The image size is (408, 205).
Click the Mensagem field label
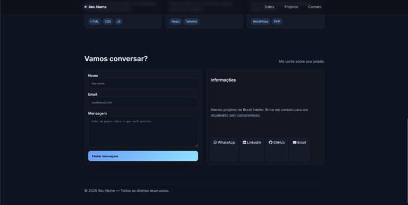[97, 113]
